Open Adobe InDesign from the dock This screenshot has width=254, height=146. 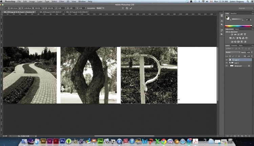[x=49, y=141]
